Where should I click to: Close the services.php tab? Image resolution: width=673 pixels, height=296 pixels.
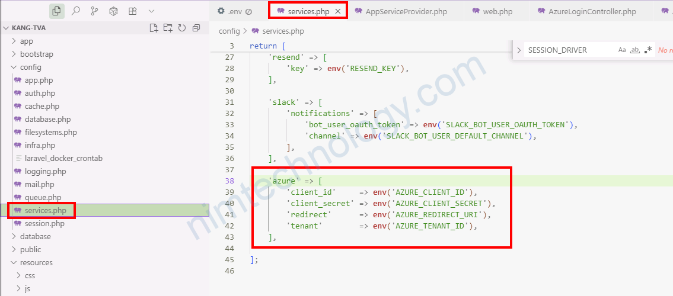click(337, 11)
